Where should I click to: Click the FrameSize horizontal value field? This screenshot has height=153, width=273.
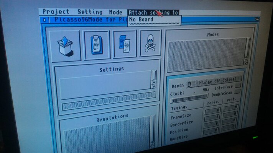click(x=212, y=111)
